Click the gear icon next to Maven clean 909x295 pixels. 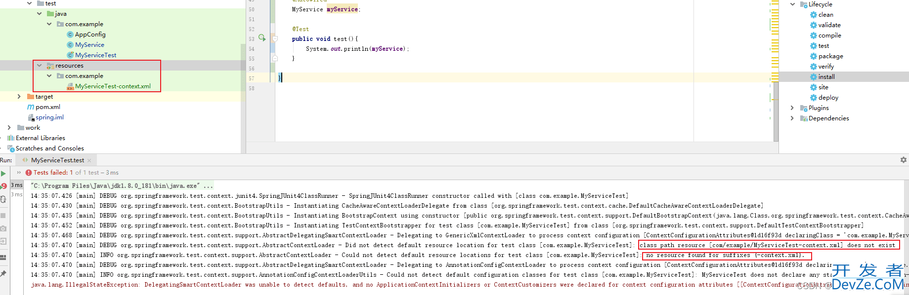813,15
